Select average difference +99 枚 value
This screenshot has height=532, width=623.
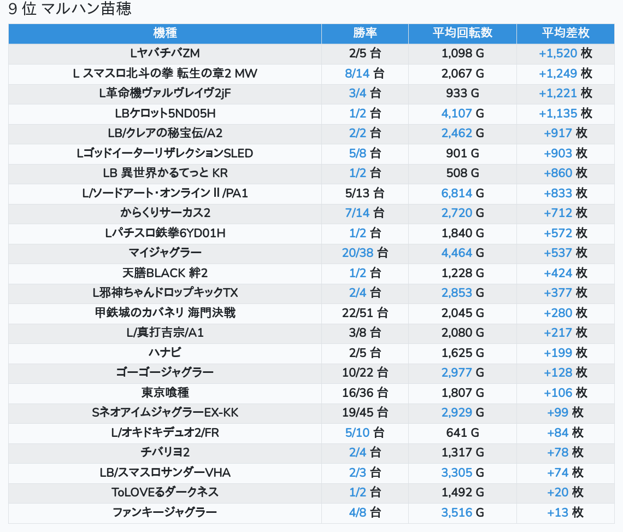tap(566, 413)
